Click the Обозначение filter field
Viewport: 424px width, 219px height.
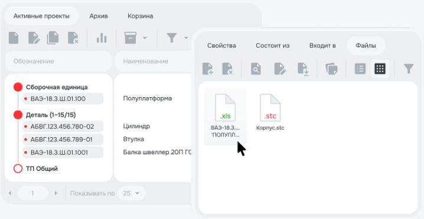pyautogui.click(x=58, y=61)
